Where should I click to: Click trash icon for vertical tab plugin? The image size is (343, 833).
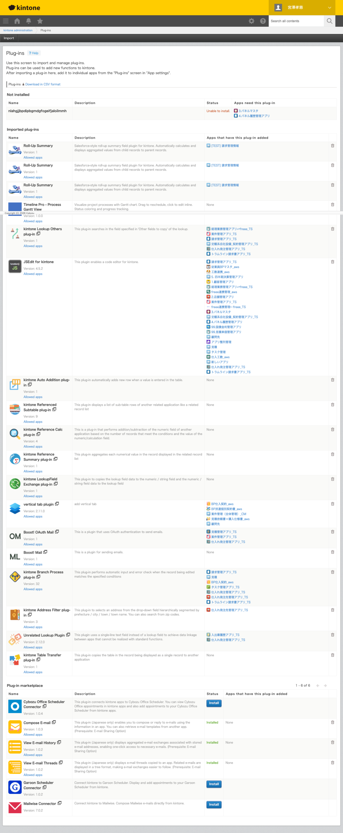tap(332, 504)
